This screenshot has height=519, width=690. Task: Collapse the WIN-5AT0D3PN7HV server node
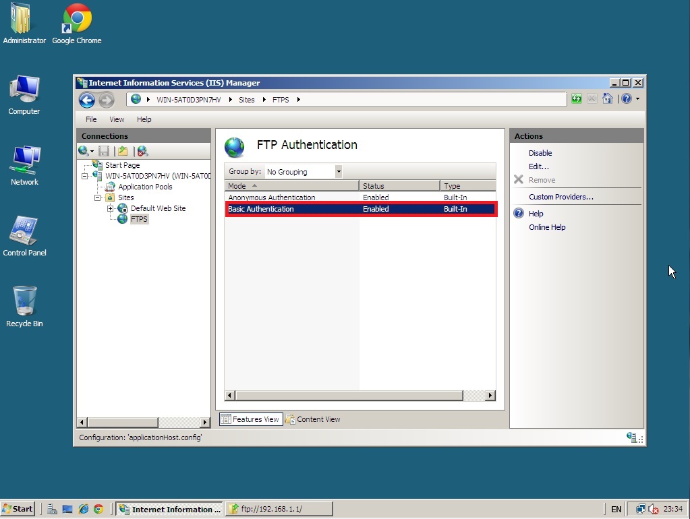click(x=84, y=176)
